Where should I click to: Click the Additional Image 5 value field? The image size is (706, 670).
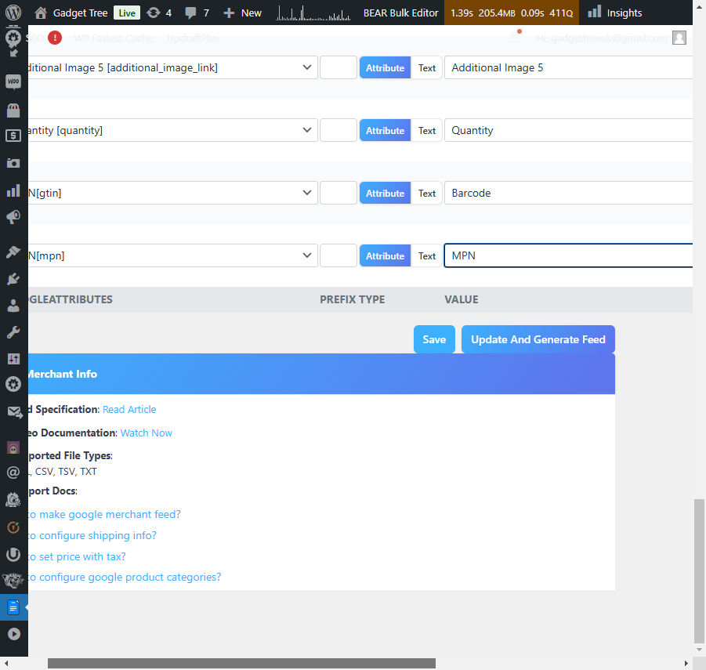(568, 67)
